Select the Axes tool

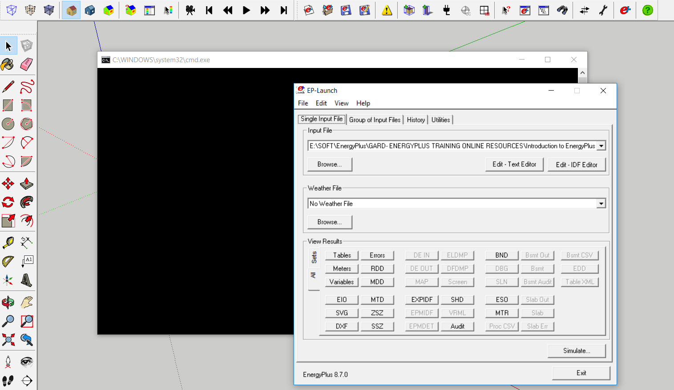click(x=8, y=280)
